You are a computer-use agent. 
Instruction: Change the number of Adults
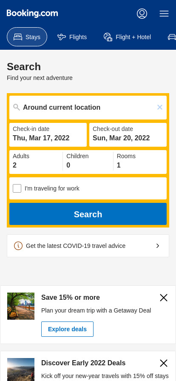(36, 161)
